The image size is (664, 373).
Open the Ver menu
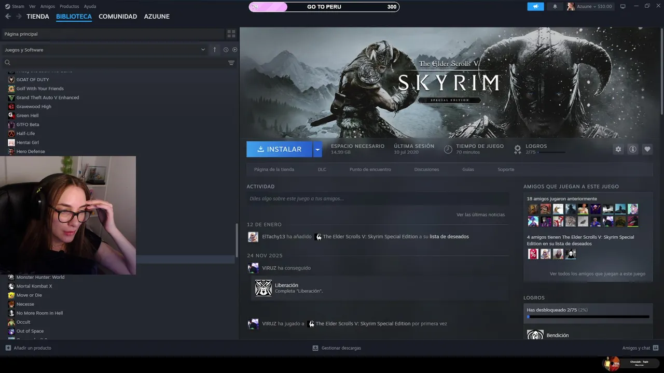coord(32,6)
